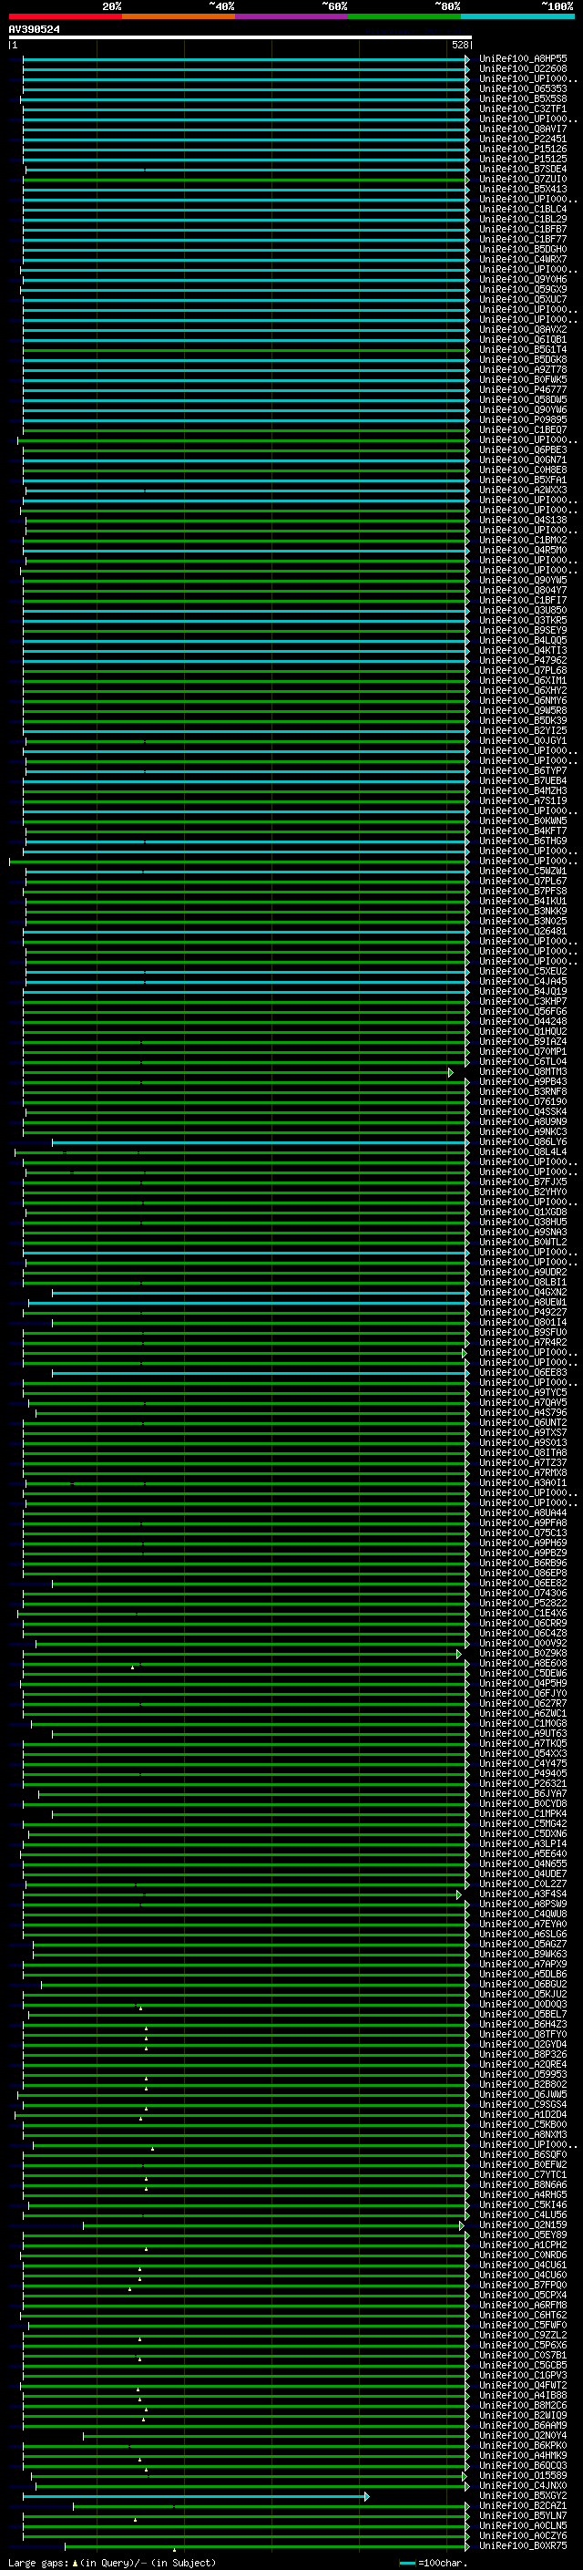Viewport: 583px width, 2570px height.
Task: Click hit label UniRef100_Q2N159
Action: 523,2224
